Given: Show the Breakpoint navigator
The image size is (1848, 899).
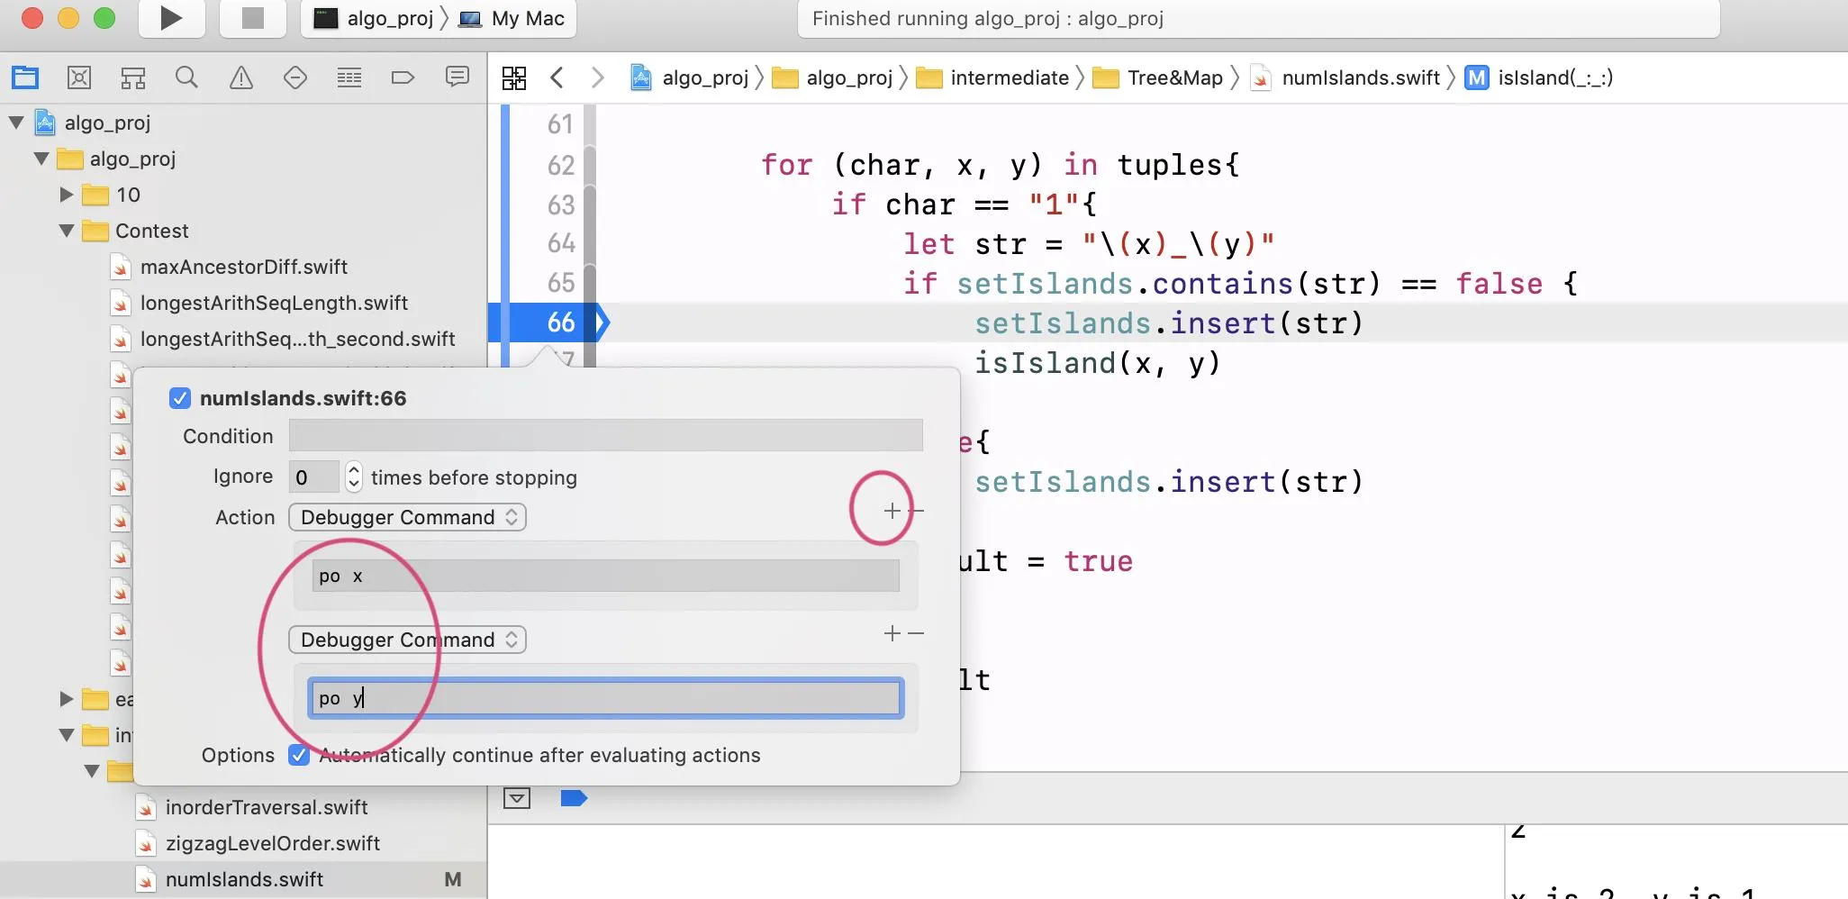Looking at the screenshot, I should [403, 77].
